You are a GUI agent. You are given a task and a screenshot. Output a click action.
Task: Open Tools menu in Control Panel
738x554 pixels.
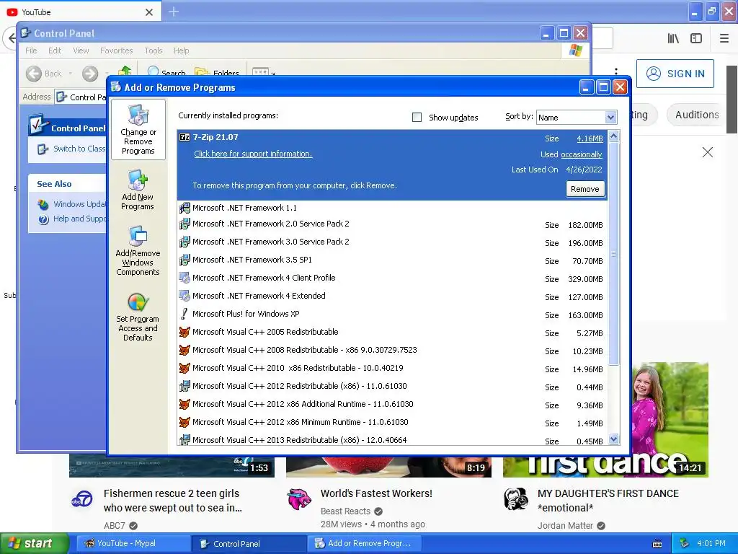click(x=154, y=50)
